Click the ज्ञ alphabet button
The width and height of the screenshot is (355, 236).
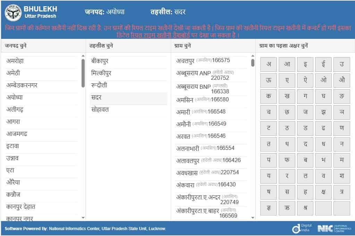point(268,208)
